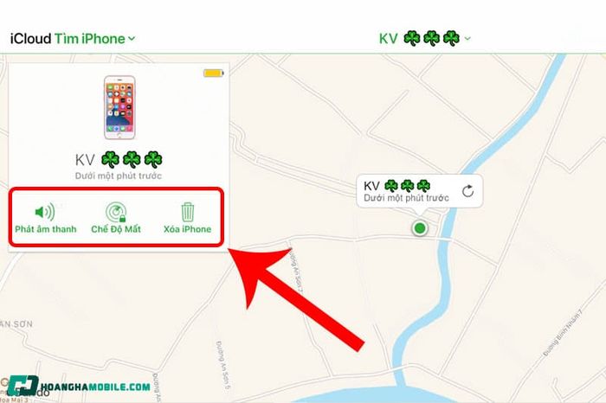Click the yellow battery level indicator
The width and height of the screenshot is (606, 403).
tap(213, 73)
